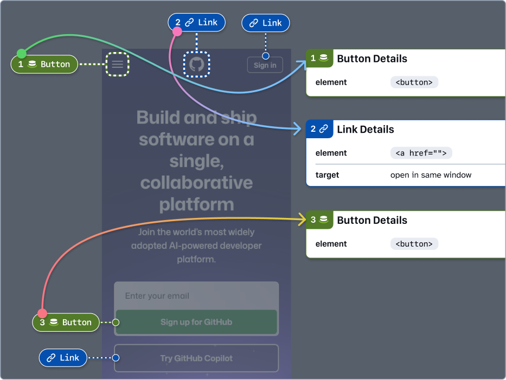Select the '3 Button' annotation label

pos(66,322)
